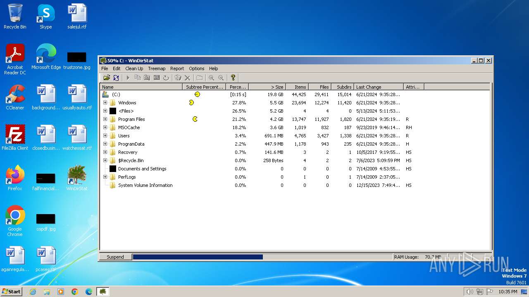Open the Clean Up menu

click(x=134, y=68)
